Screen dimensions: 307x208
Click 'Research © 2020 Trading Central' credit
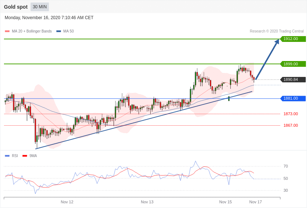[x=277, y=31]
